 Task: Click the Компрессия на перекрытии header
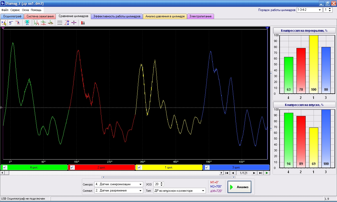pos(304,31)
